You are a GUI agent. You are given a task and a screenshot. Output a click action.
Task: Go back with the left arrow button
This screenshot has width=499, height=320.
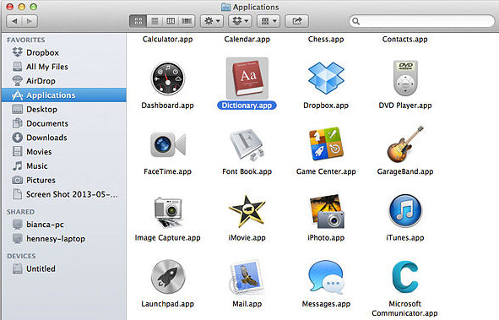14,21
